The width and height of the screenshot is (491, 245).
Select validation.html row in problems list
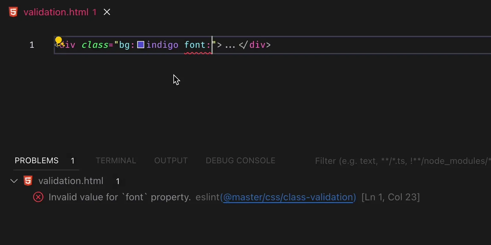[245, 181]
